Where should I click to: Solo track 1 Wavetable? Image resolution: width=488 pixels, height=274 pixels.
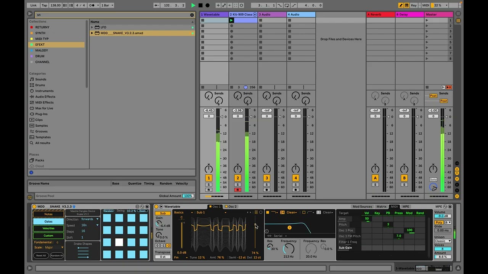click(x=209, y=185)
